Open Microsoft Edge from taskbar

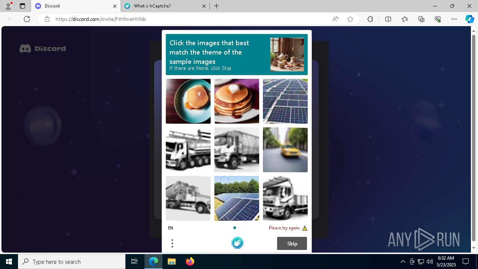(x=153, y=262)
